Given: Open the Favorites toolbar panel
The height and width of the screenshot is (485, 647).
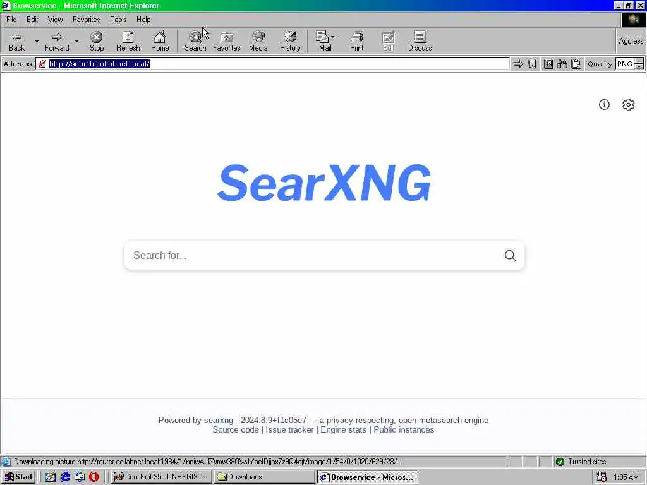Looking at the screenshot, I should (x=227, y=41).
